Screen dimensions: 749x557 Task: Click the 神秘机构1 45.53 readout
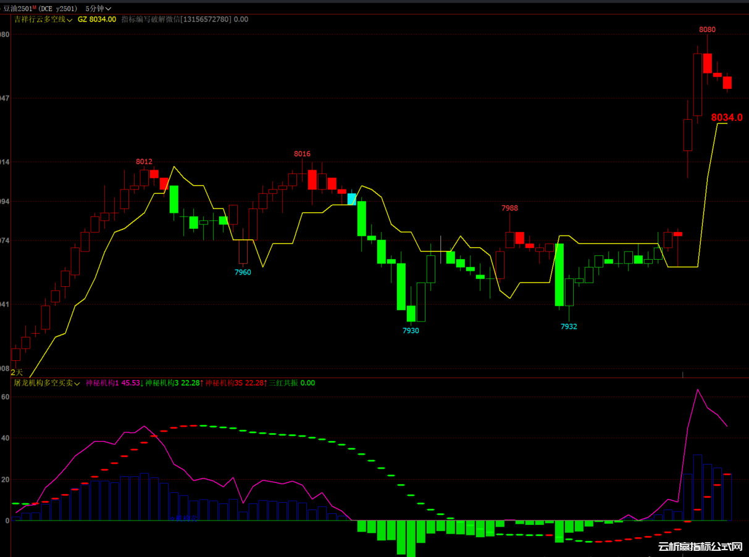pos(115,383)
